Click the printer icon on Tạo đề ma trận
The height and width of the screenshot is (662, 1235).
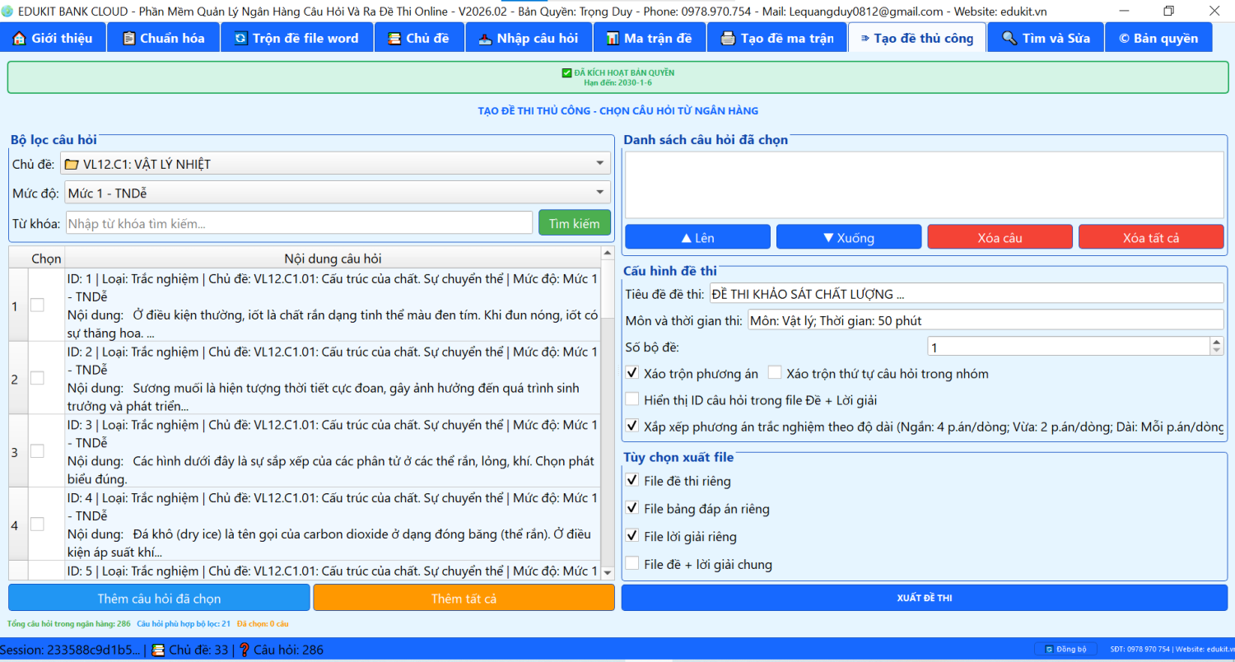pyautogui.click(x=728, y=39)
